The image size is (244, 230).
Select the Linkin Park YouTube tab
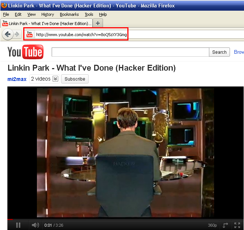tap(47, 23)
